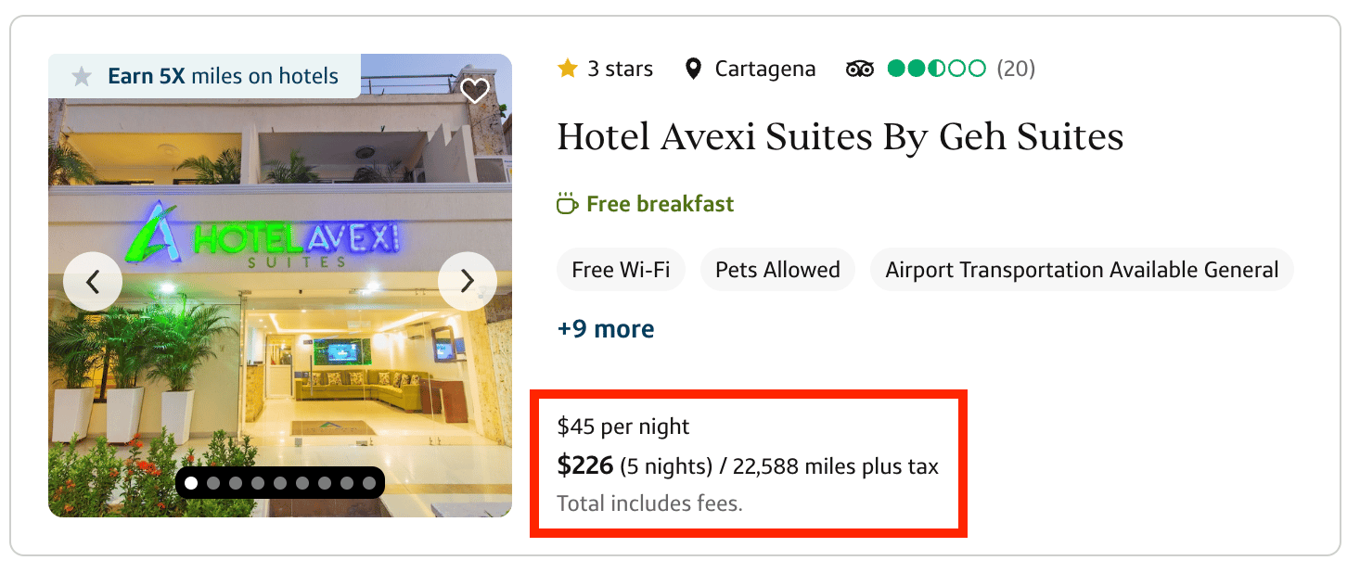Viewport: 1360px width, 573px height.
Task: Select the Free Wi-Fi amenity chip
Action: coord(620,270)
